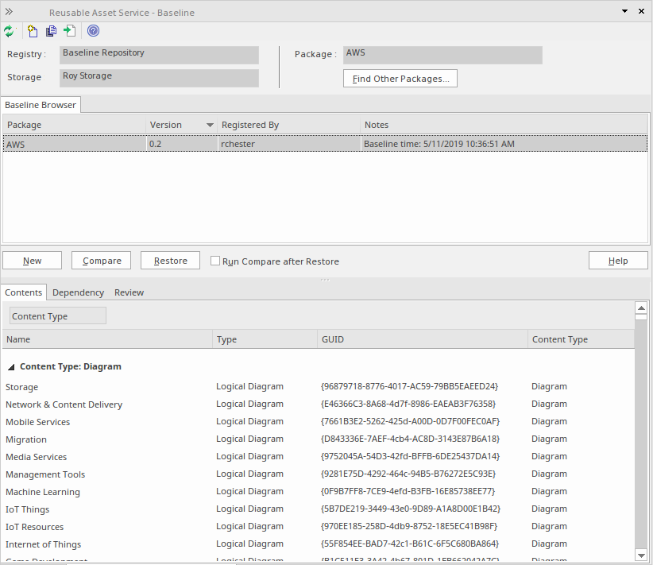This screenshot has width=653, height=565.
Task: Click the double chevron panel icon
Action: [x=10, y=12]
